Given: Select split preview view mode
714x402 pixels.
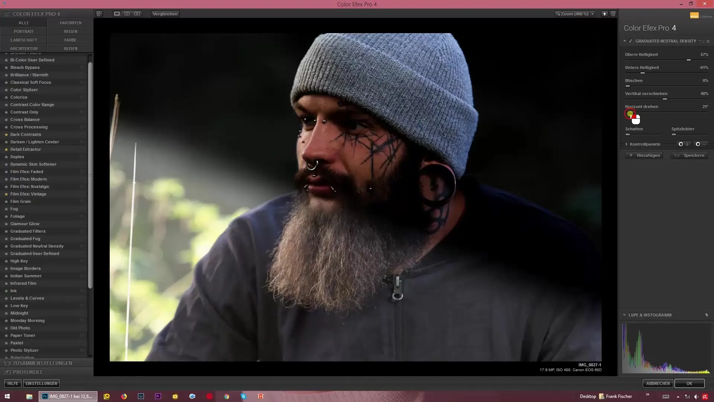Looking at the screenshot, I should point(127,14).
